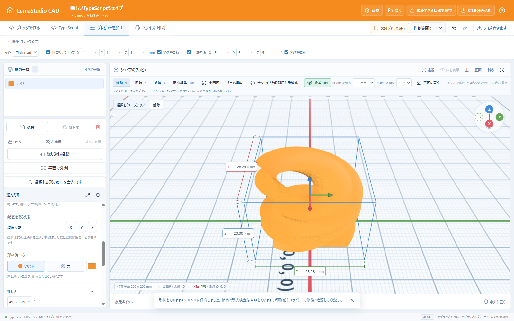Delete selected shape with trash icon
Image resolution: width=514 pixels, height=321 pixels.
(98, 127)
